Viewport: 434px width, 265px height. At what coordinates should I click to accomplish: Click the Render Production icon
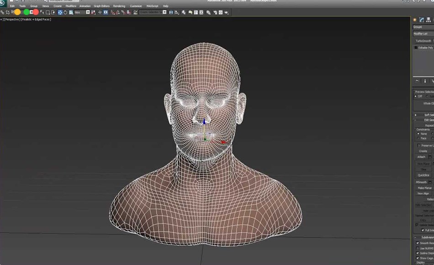pos(226,12)
